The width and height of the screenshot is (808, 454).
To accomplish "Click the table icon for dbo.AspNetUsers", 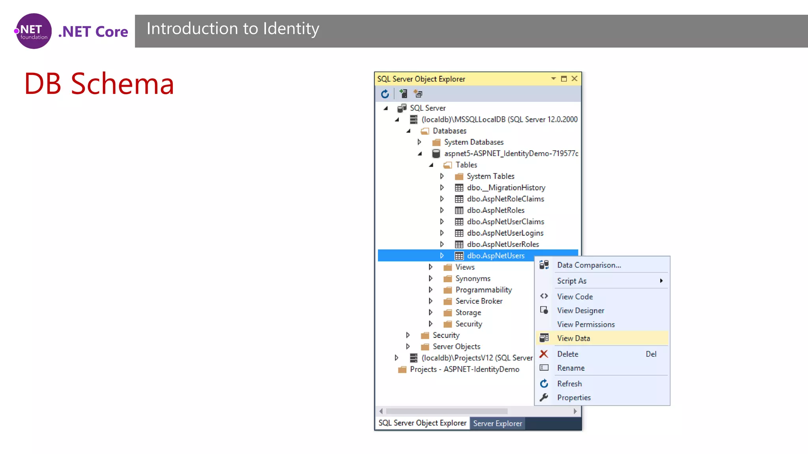I will 459,256.
